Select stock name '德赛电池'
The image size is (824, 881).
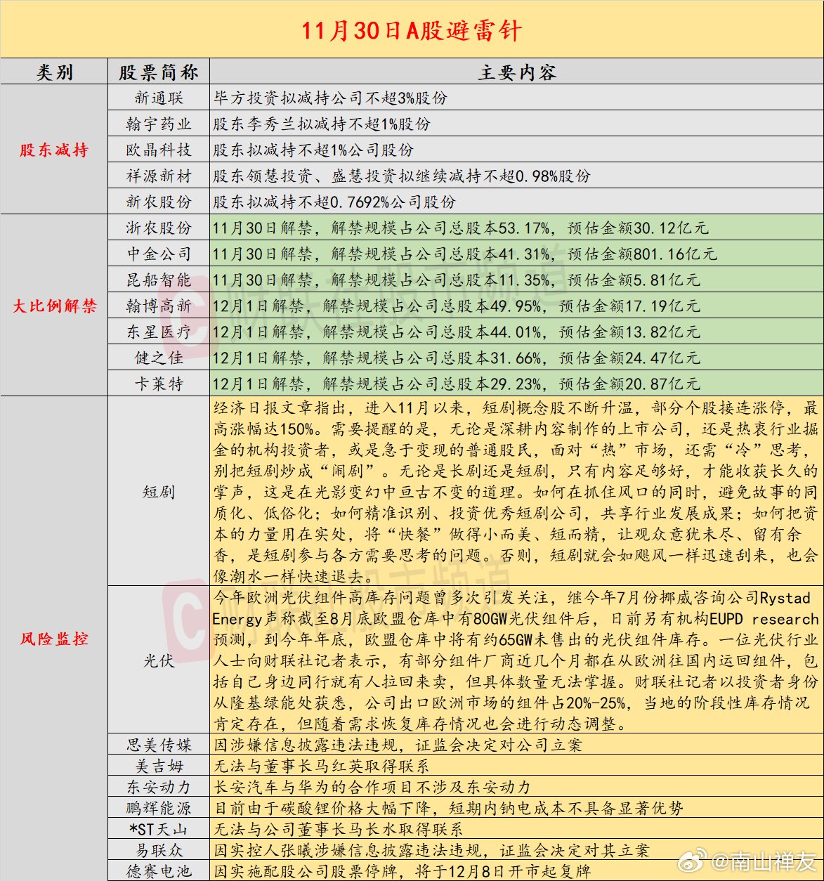tap(159, 871)
